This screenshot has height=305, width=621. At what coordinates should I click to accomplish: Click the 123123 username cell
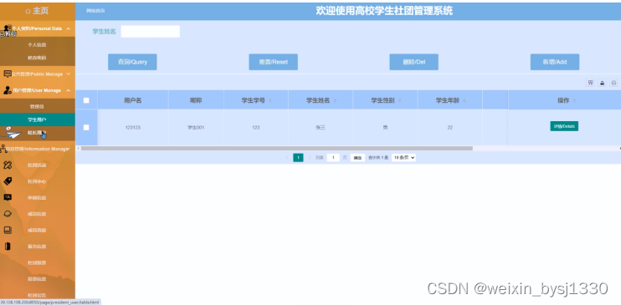[133, 127]
